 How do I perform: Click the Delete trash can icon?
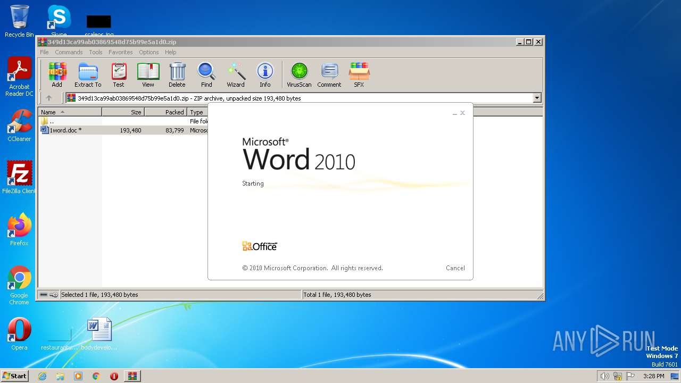(x=177, y=74)
